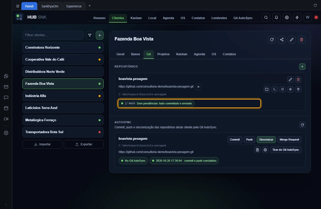Click the Push button
Viewport: 321px width, 209px height.
[249, 140]
